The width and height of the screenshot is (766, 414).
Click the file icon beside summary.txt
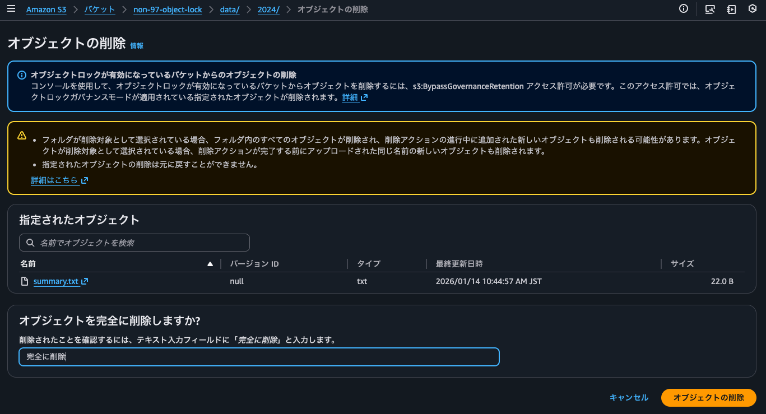tap(24, 281)
